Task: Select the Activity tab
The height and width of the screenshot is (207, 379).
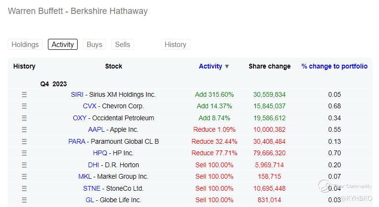Action: (63, 45)
